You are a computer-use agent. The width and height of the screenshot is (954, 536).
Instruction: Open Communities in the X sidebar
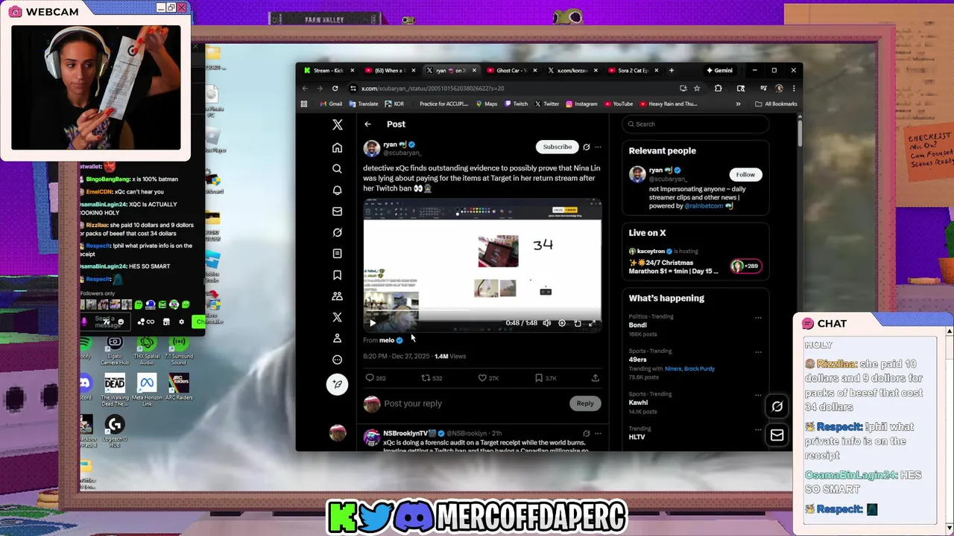(337, 296)
